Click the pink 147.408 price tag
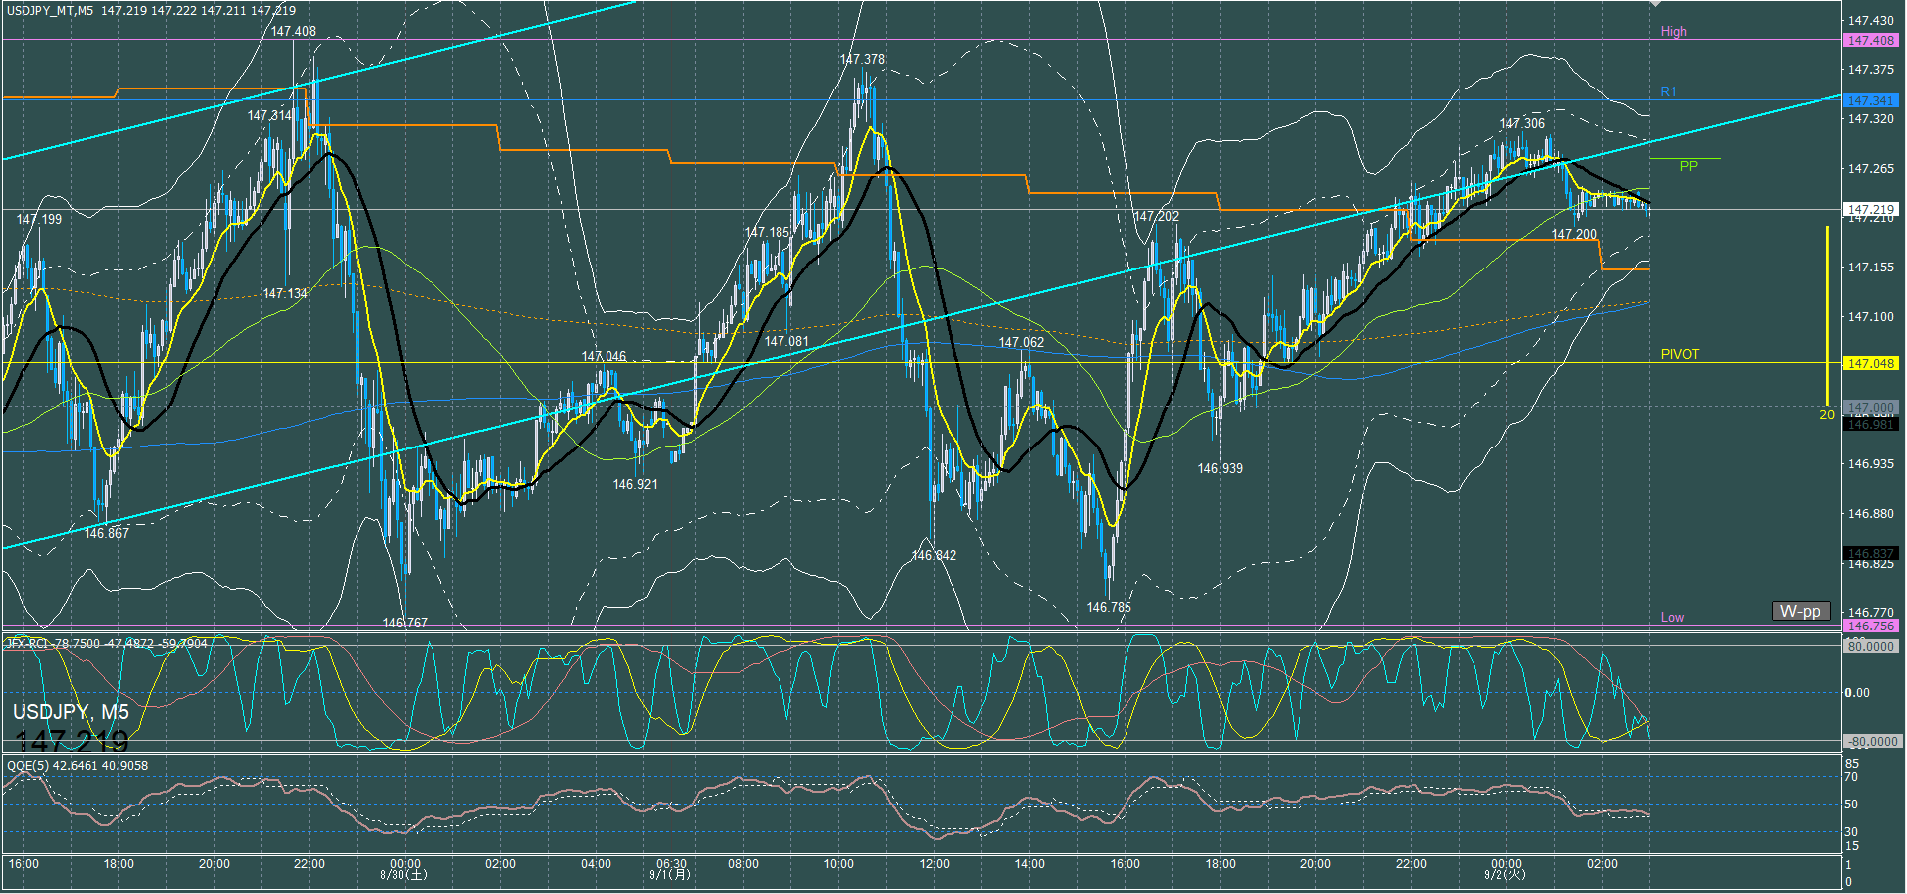 [x=1870, y=41]
